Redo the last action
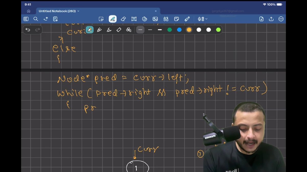Screen dimensions: 307x172 pos(37,30)
